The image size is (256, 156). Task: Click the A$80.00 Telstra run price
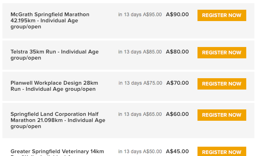pyautogui.click(x=177, y=51)
